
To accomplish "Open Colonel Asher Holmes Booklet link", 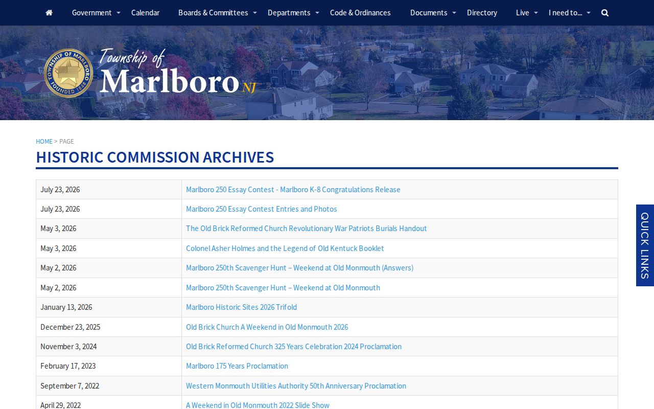I will coord(285,248).
